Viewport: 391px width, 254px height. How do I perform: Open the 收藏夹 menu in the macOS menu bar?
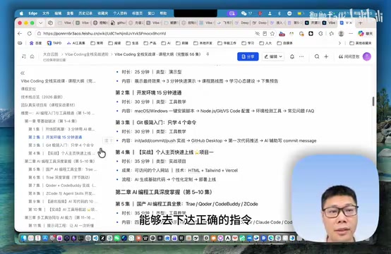[x=102, y=13]
